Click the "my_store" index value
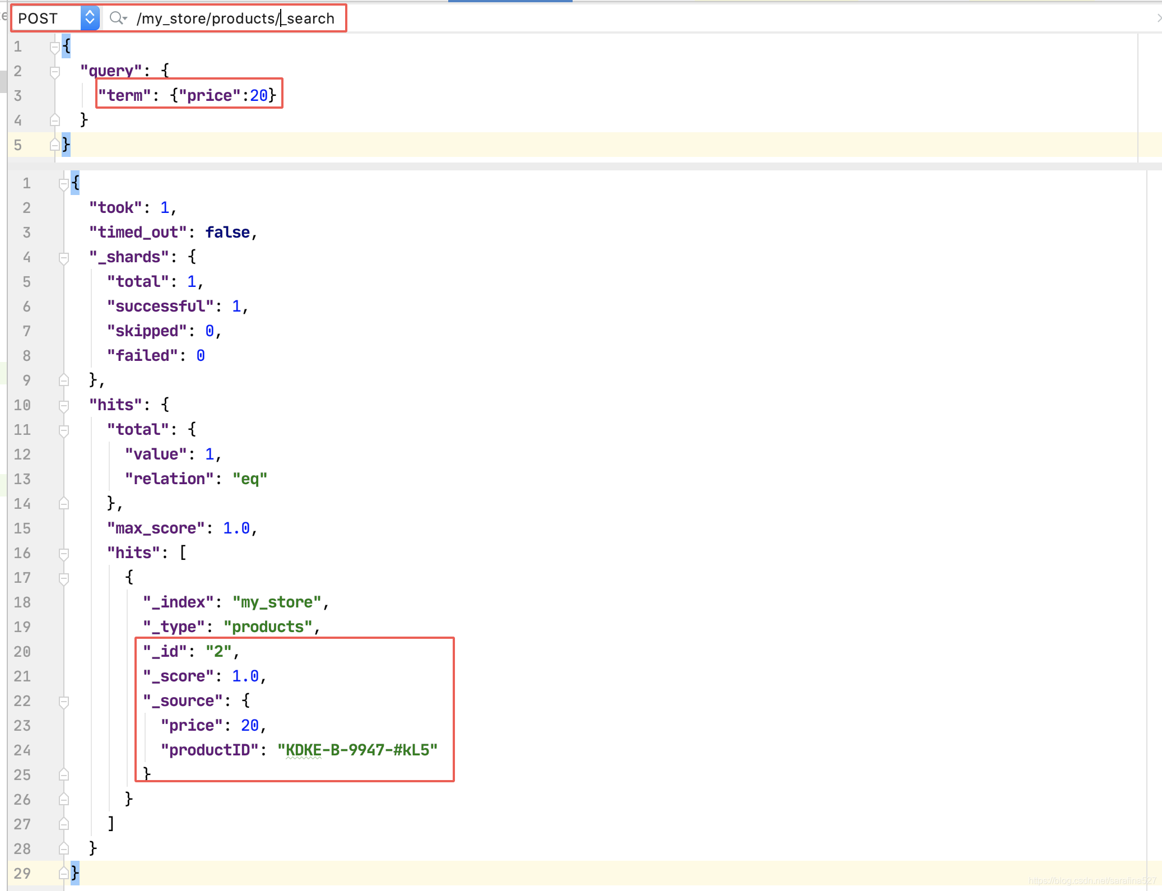1162x891 pixels. tap(277, 602)
